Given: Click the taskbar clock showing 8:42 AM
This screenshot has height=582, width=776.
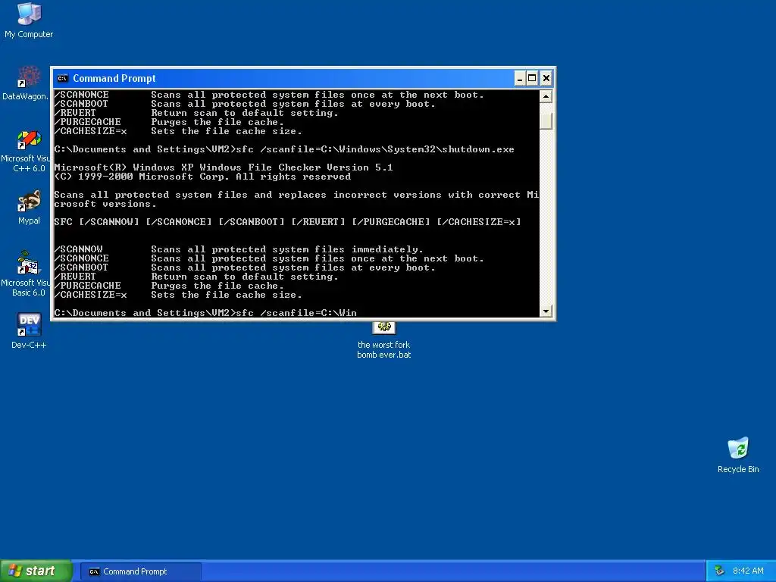Looking at the screenshot, I should click(748, 571).
